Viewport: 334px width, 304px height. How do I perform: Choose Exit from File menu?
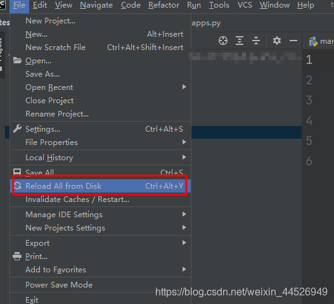point(100,299)
